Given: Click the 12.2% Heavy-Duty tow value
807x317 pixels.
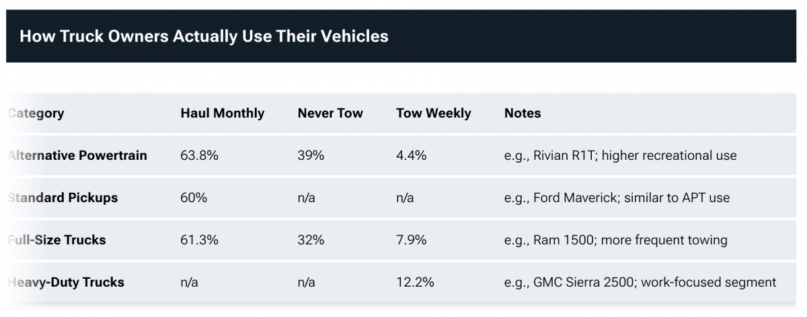Looking at the screenshot, I should point(415,282).
